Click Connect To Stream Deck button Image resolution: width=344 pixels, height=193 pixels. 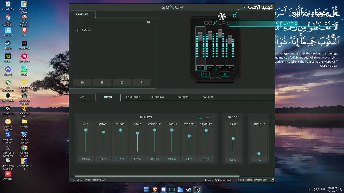pyautogui.click(x=218, y=180)
